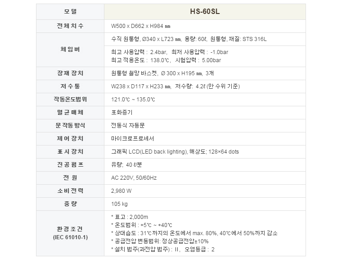The width and height of the screenshot is (342, 259).
Task: Click the 모델 label cell
Action: point(70,12)
